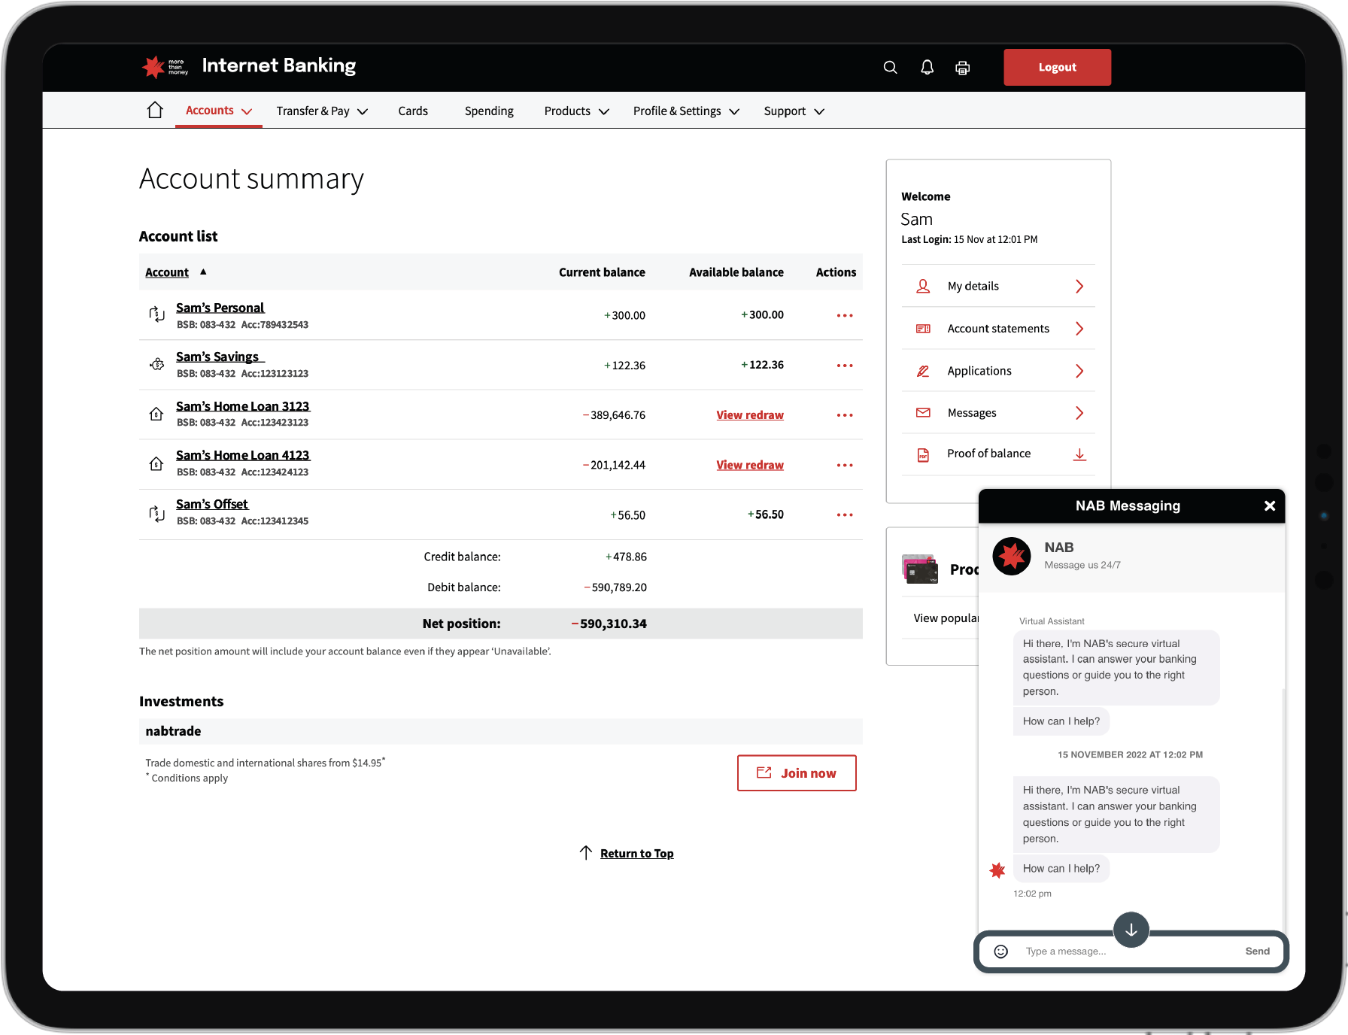Viewport: 1348px width, 1035px height.
Task: Click the Type a message input field
Action: click(1128, 952)
